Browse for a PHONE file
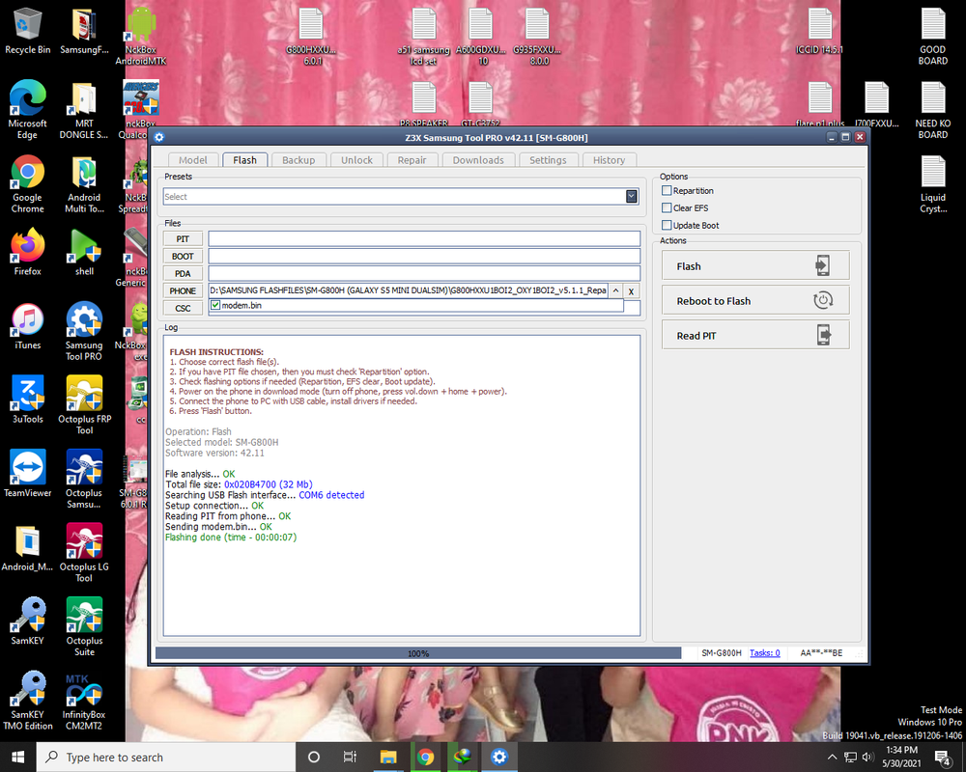Screen dimensions: 966x772 183,290
